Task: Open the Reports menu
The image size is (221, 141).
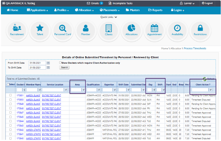Action: 155,10
